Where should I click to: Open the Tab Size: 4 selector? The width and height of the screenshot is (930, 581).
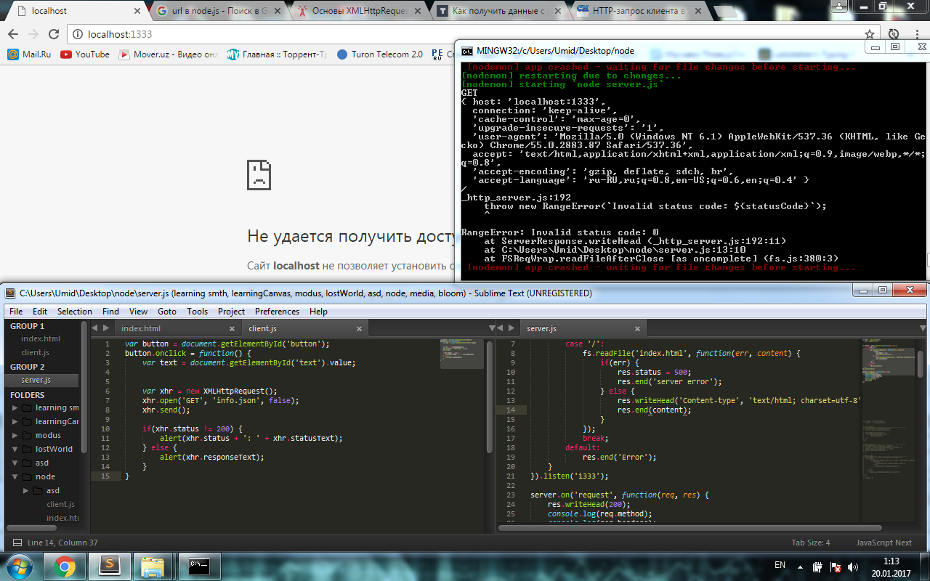(811, 543)
